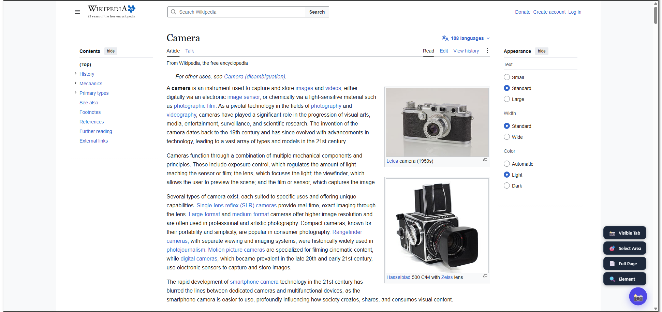The height and width of the screenshot is (312, 662).
Task: Expand the Primary types section in contents
Action: click(75, 93)
